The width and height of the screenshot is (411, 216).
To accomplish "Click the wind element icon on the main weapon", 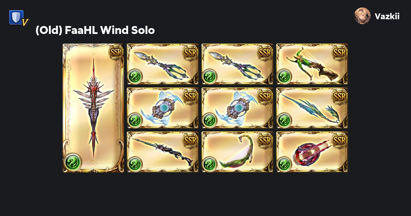I will (73, 161).
